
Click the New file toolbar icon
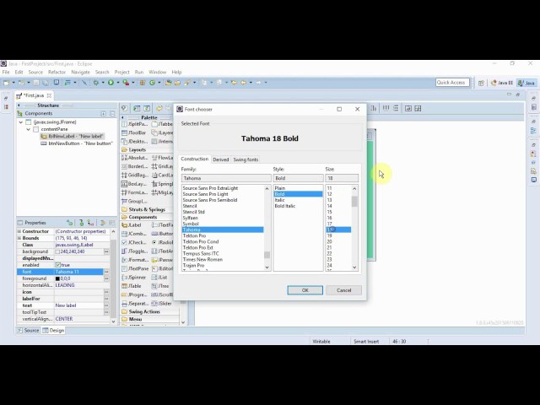pos(6,83)
